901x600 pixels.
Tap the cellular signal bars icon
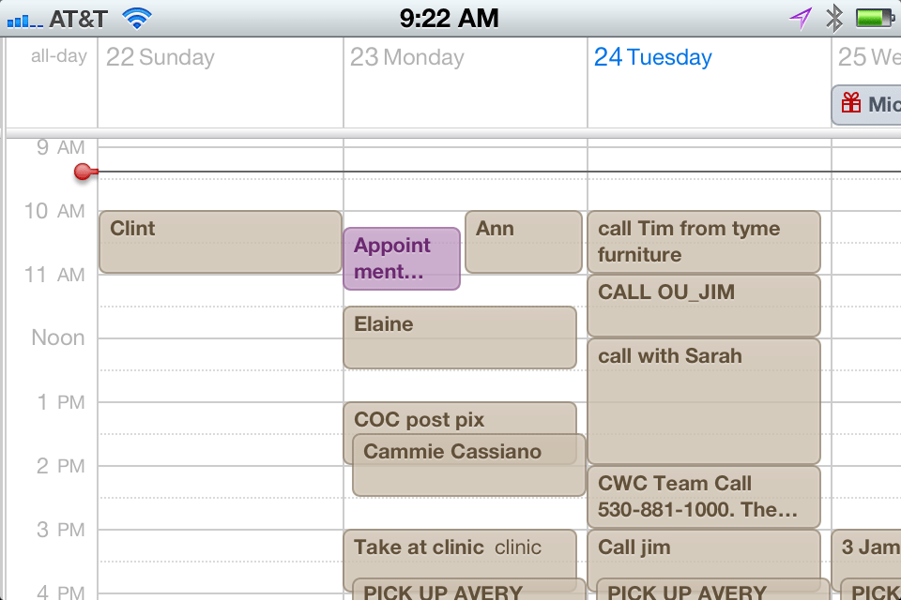pos(24,22)
